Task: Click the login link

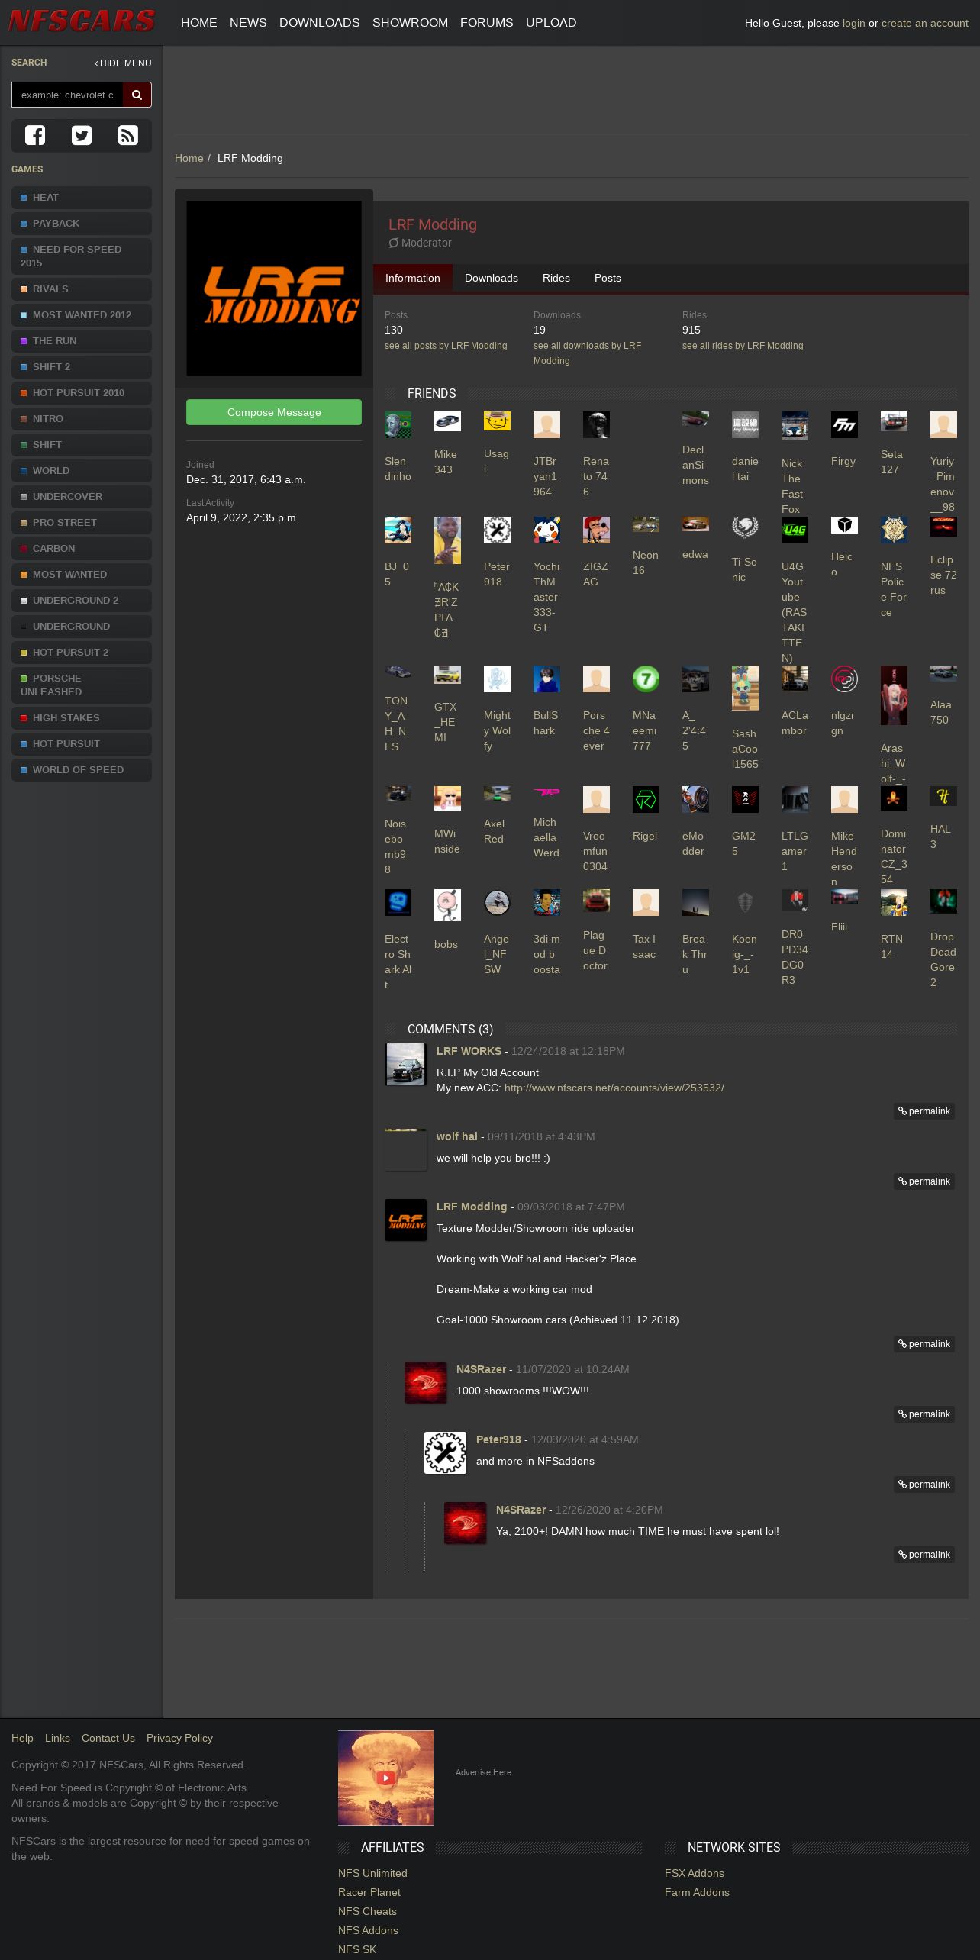Action: click(854, 23)
